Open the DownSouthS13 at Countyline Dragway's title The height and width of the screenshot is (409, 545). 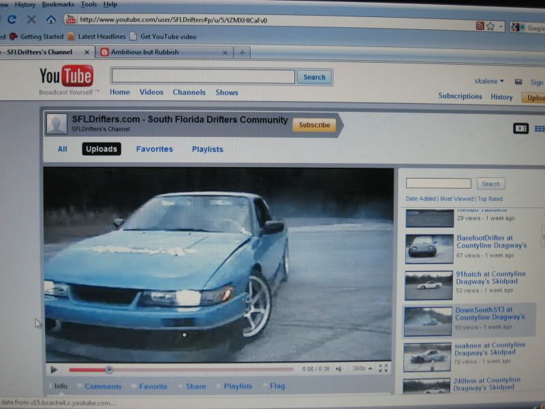490,314
